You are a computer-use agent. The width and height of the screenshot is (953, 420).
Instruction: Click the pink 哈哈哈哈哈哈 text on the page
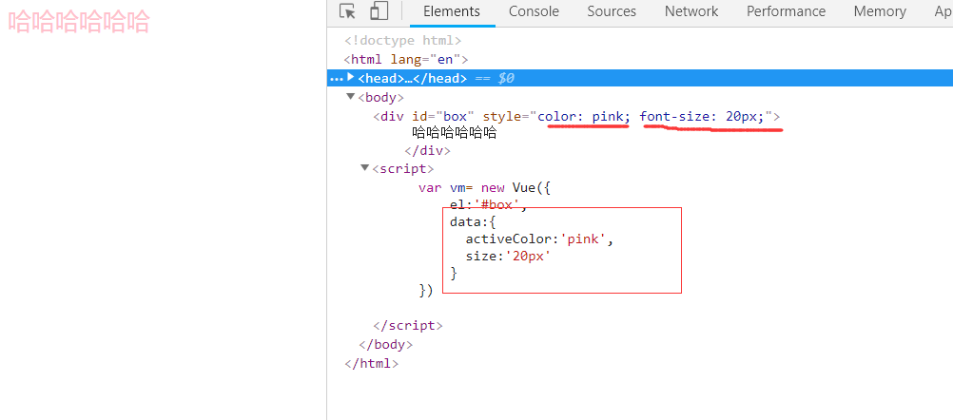click(79, 22)
